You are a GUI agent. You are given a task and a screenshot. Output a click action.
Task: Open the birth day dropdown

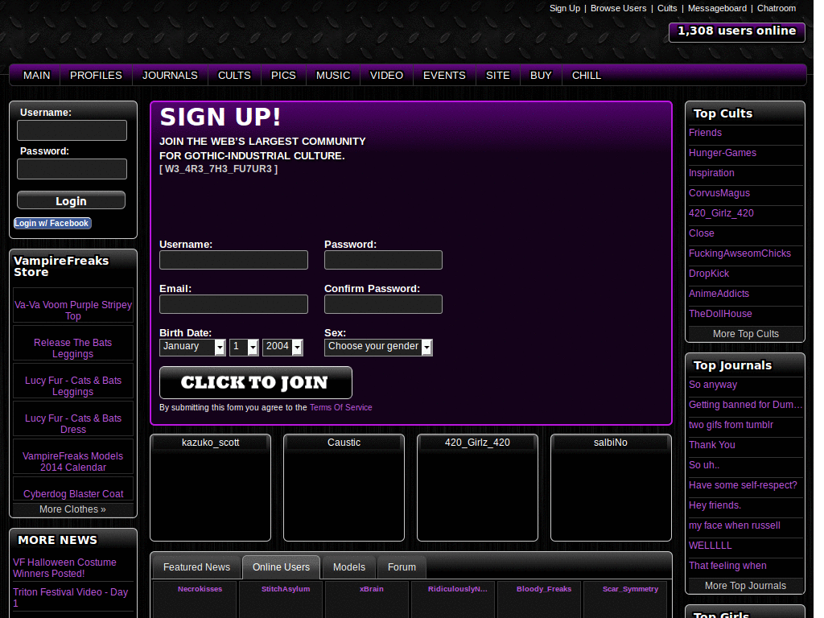(244, 347)
